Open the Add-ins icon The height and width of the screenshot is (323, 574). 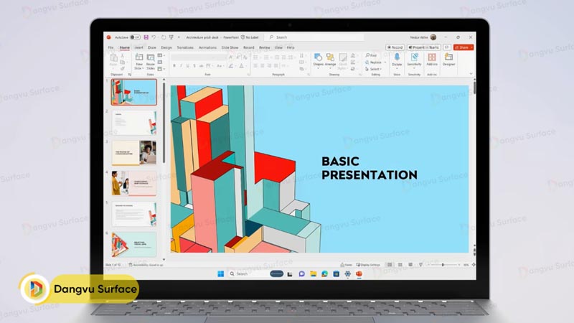[432, 59]
